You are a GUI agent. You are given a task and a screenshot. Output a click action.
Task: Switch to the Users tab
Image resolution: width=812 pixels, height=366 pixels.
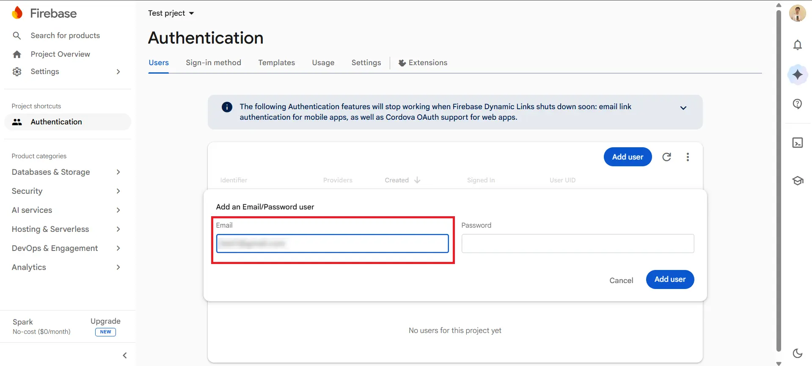[159, 63]
